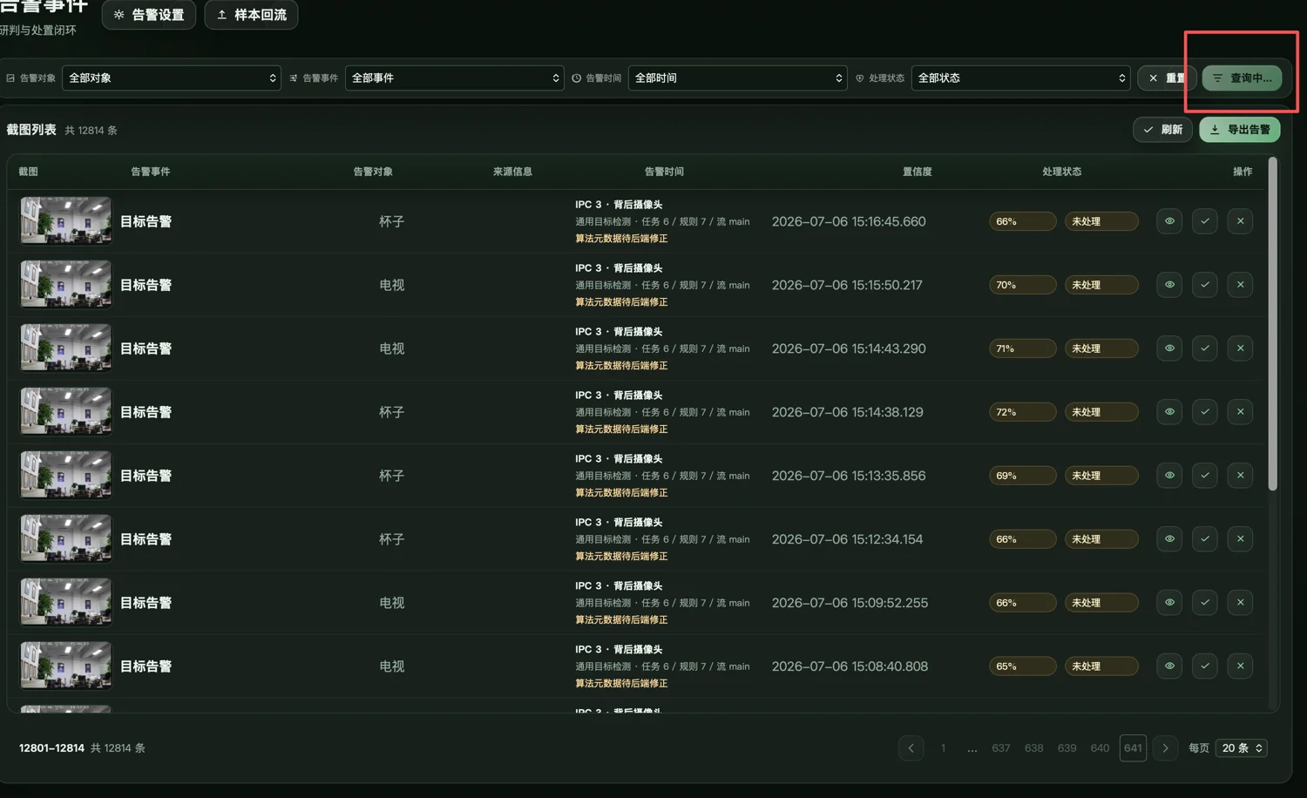Open the 20 条 per-page dropdown

click(1242, 748)
